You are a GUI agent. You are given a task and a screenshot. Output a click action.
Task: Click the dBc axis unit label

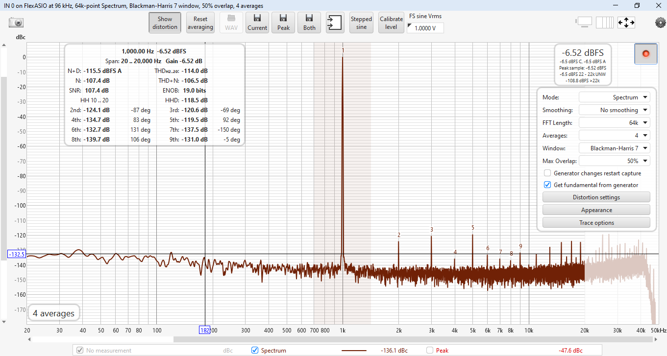click(21, 37)
